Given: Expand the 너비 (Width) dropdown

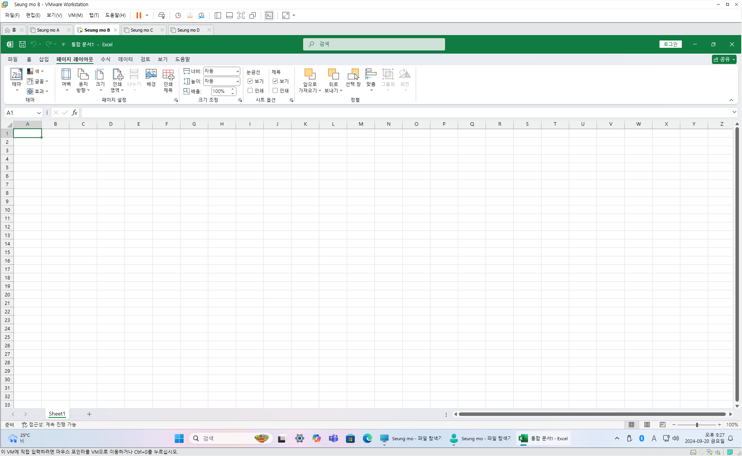Looking at the screenshot, I should 237,71.
